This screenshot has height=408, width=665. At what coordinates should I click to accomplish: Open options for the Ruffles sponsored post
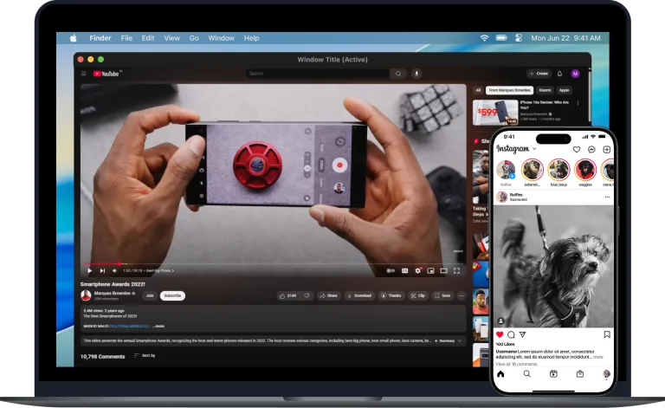[607, 198]
